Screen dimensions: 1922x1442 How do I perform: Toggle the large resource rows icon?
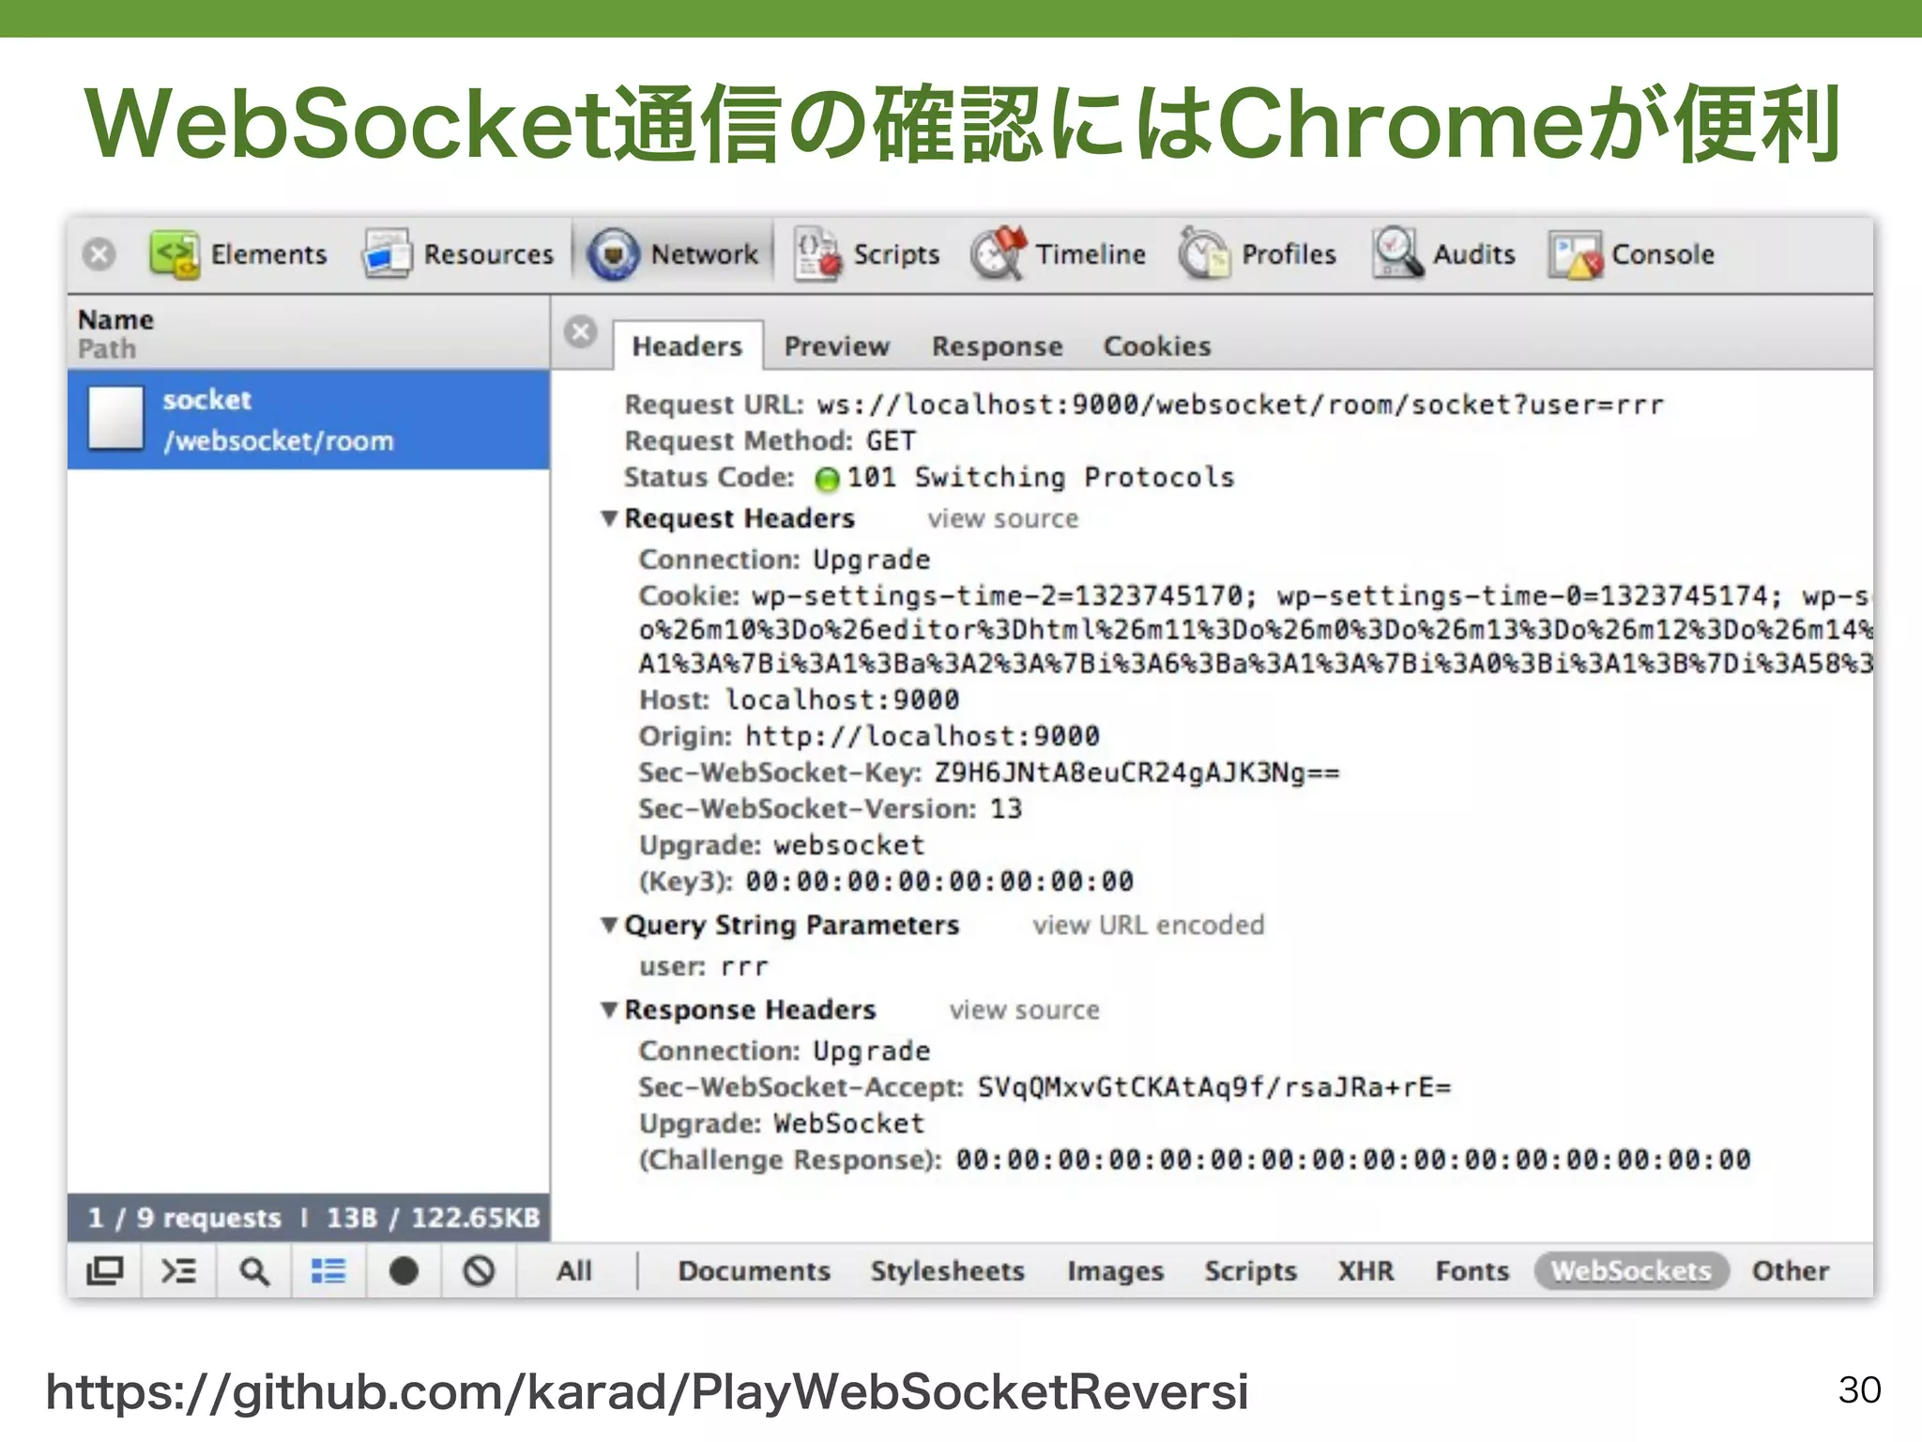coord(328,1271)
